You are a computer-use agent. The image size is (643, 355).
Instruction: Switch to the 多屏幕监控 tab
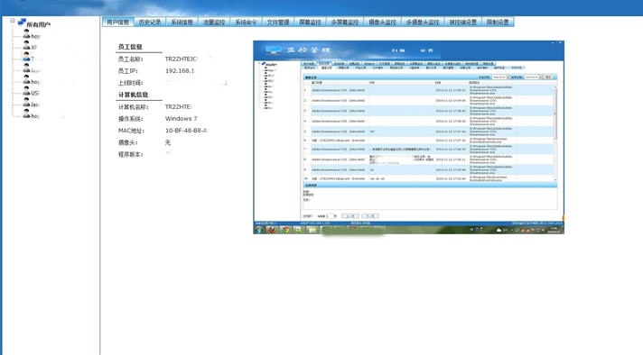[x=345, y=23]
